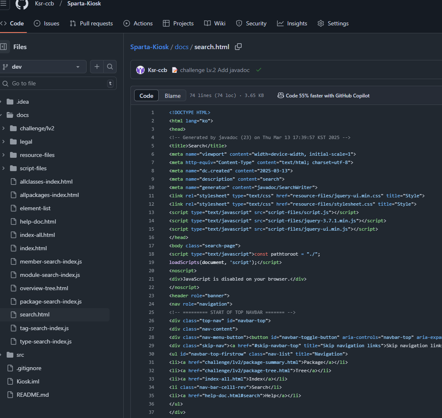Click the file icon beside help-doc.html
Viewport: 442px width, 418px height.
13,221
